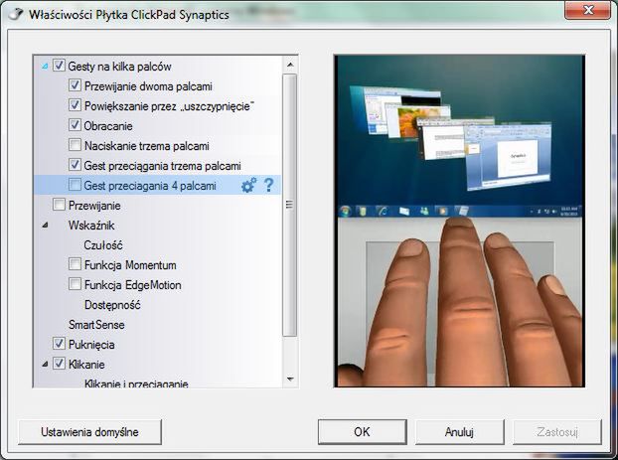Select the Wskaźnik tree label
The height and width of the screenshot is (460, 618).
click(91, 226)
